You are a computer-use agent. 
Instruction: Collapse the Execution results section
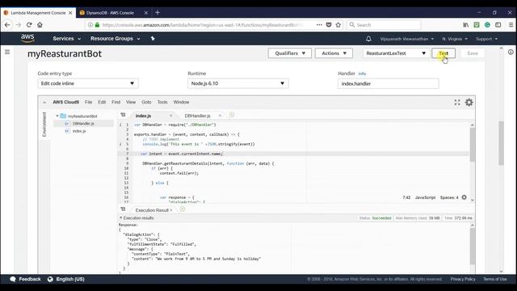tap(120, 217)
